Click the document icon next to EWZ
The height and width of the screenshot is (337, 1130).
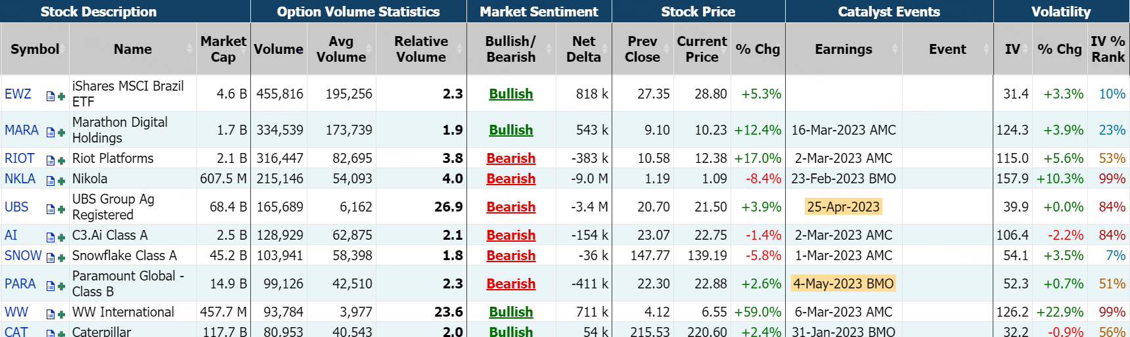[x=51, y=97]
